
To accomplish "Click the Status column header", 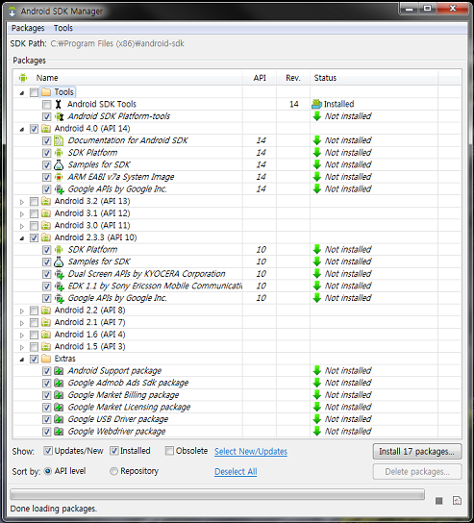I will click(374, 78).
